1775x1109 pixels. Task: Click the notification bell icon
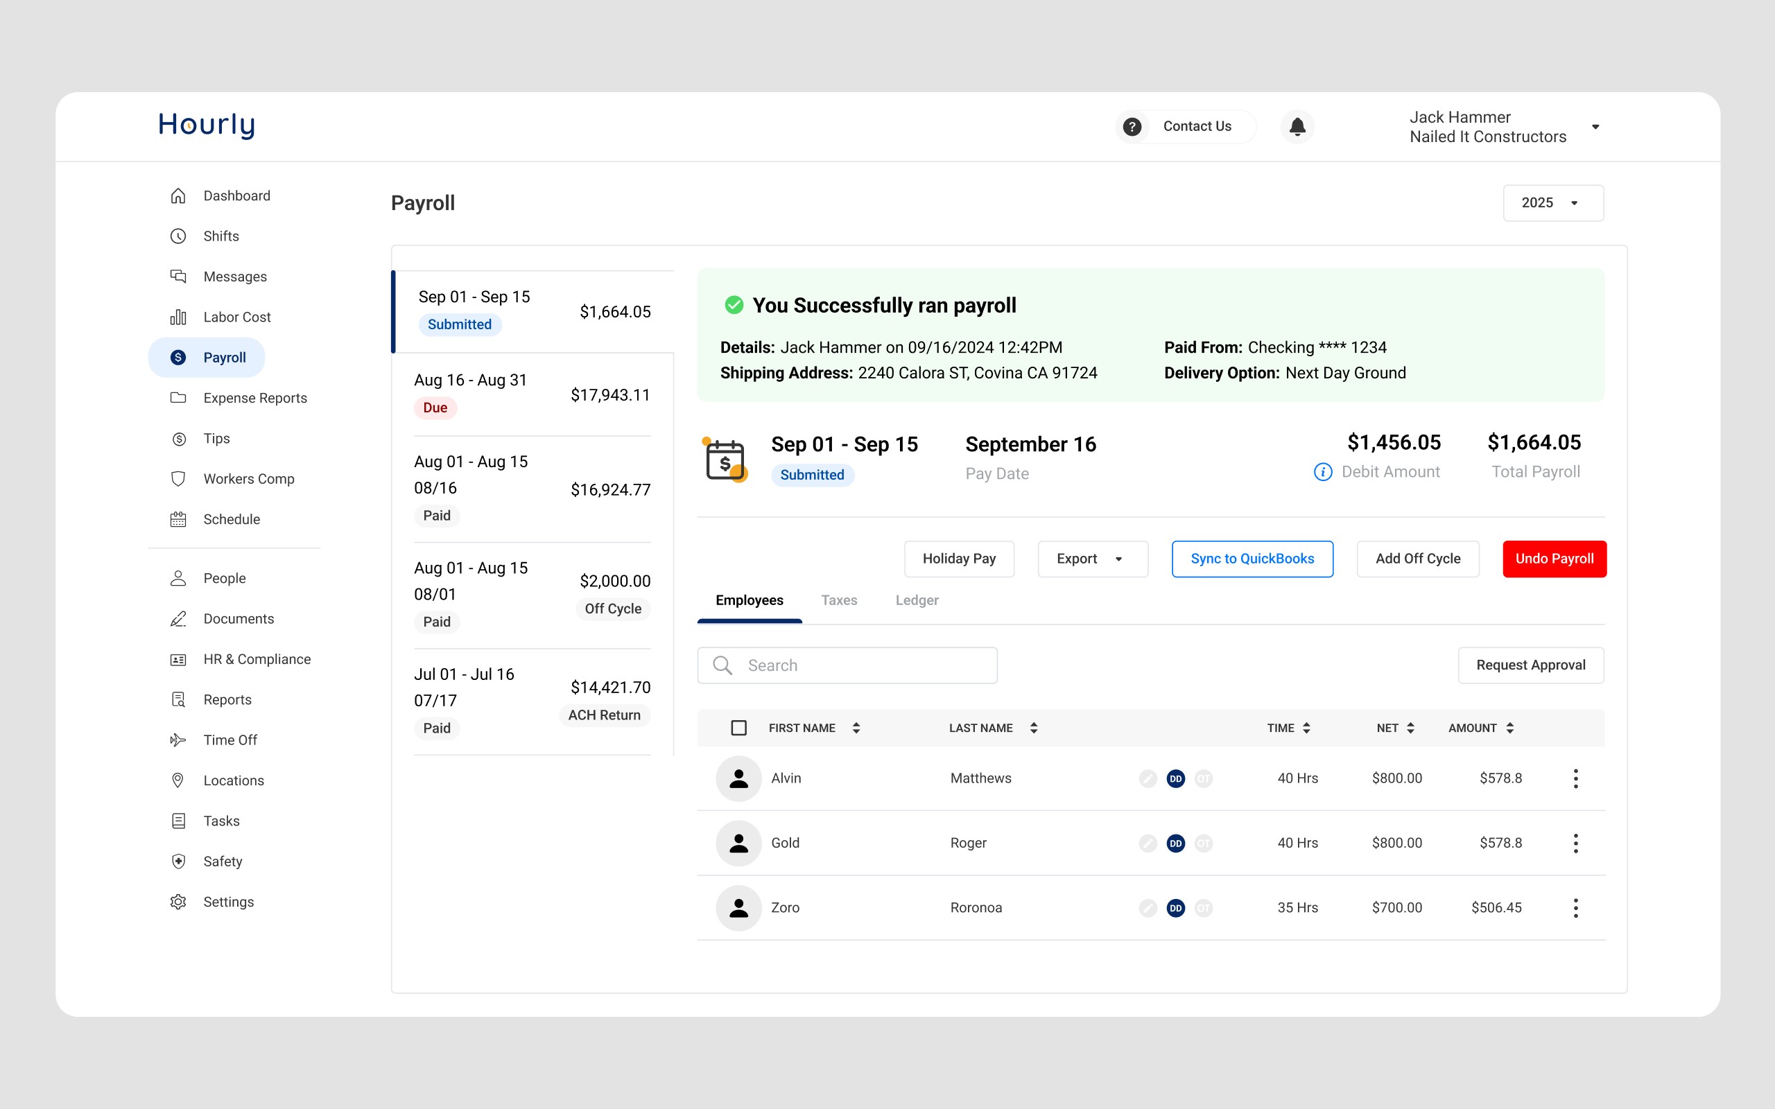(1297, 126)
